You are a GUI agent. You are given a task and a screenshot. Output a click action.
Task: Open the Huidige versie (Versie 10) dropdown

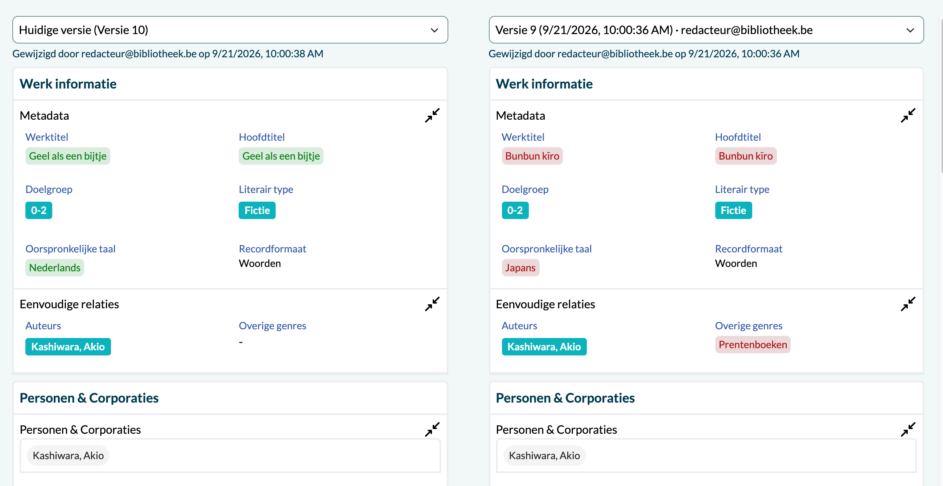230,30
